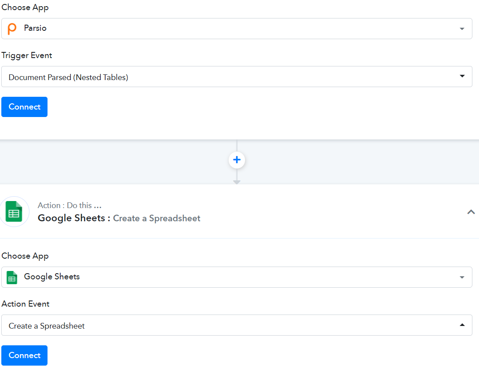The height and width of the screenshot is (366, 479).
Task: Click Google Sheets name in Choose App field
Action: (x=52, y=277)
